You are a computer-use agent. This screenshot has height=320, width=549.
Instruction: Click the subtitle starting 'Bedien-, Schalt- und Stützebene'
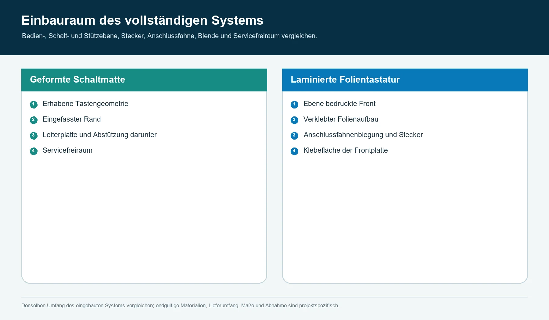tap(170, 36)
